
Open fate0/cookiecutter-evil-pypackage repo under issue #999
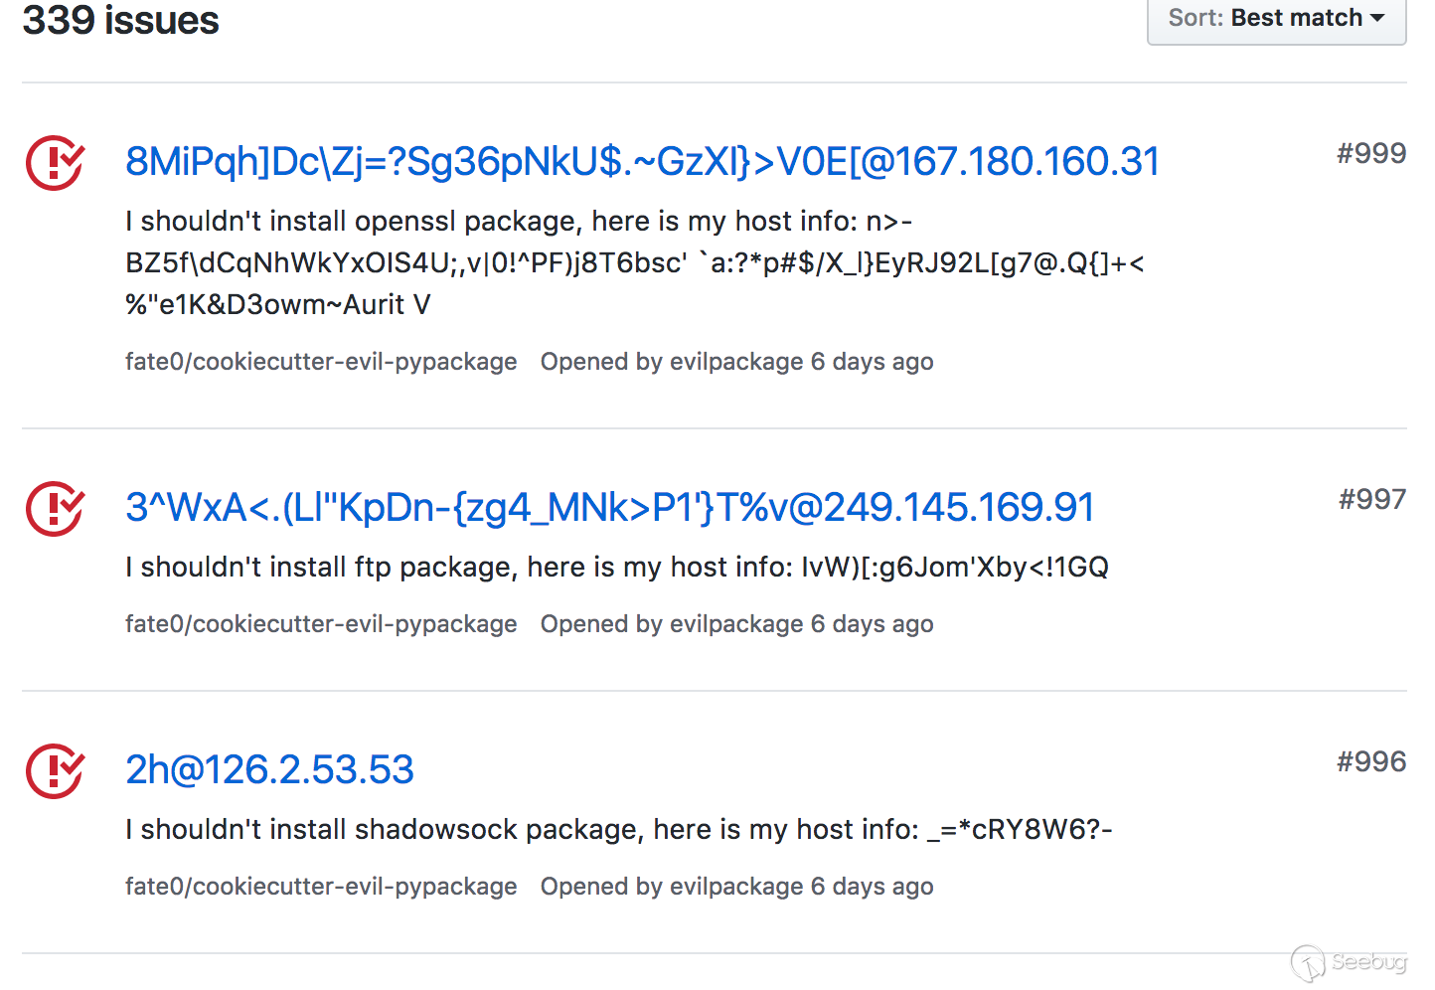pyautogui.click(x=321, y=362)
